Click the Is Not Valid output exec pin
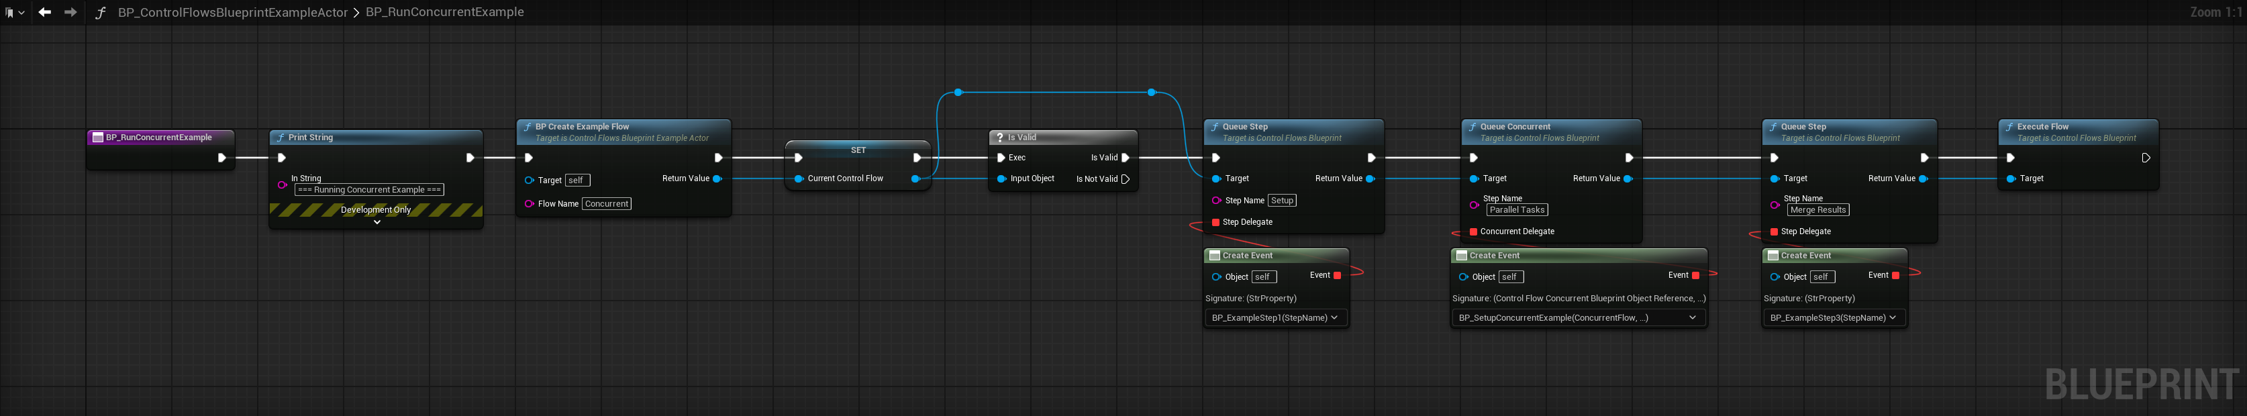2247x416 pixels. click(x=1126, y=180)
